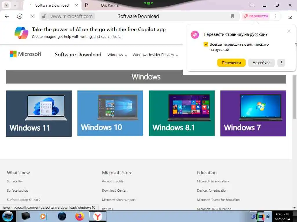Open the Microsoft in education link
Image resolution: width=297 pixels, height=222 pixels.
coord(213,181)
